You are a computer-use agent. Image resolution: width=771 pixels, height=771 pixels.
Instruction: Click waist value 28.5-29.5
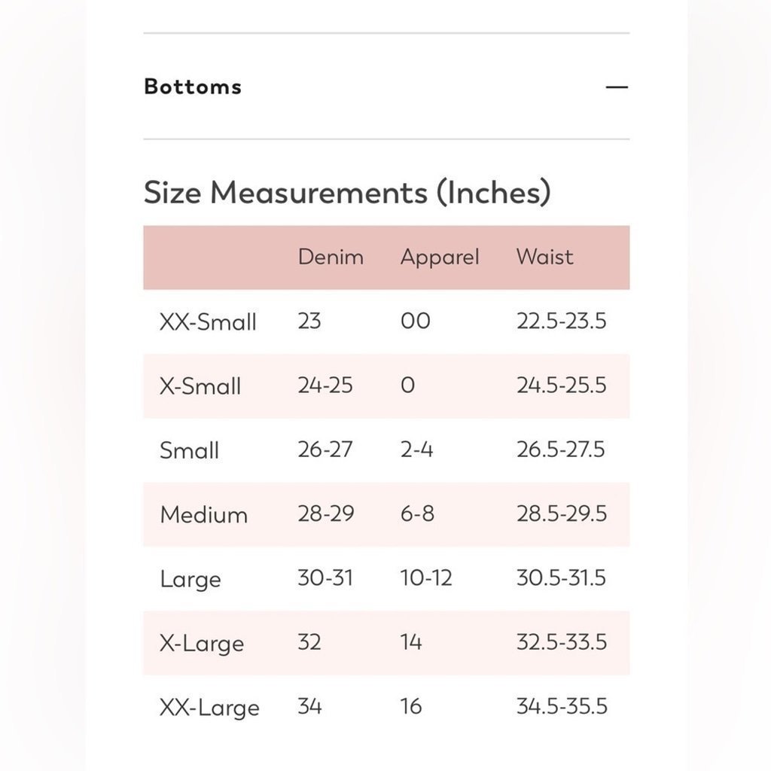(562, 513)
